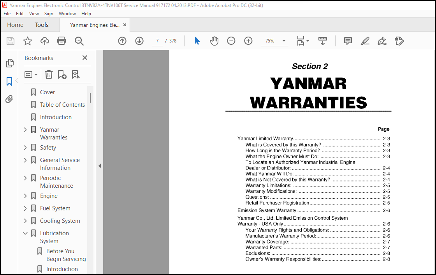
Task: Close the Bookmarks panel
Action: (85, 58)
